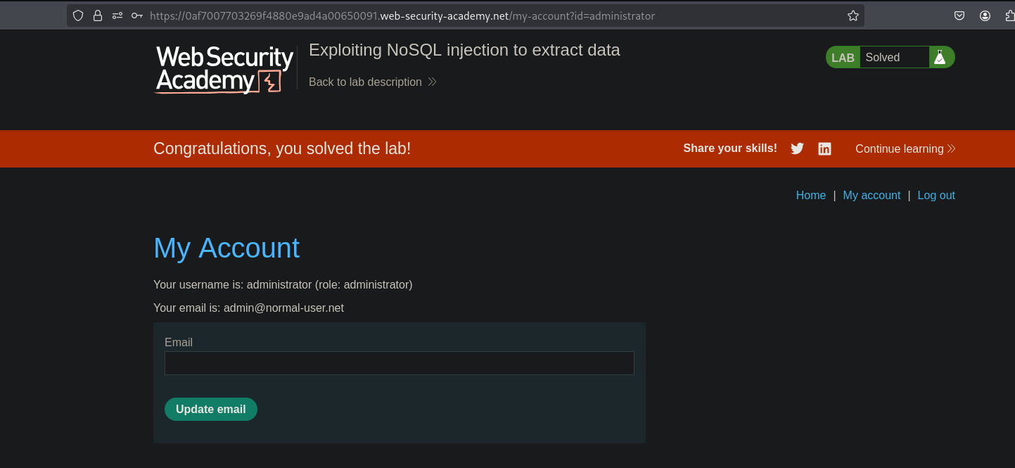Go to the Home page link
Image resolution: width=1015 pixels, height=468 pixels.
(810, 196)
